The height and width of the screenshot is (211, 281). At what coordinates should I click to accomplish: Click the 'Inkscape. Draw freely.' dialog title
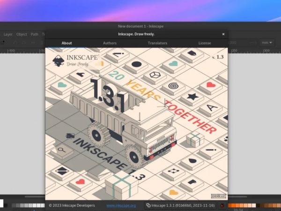136,34
